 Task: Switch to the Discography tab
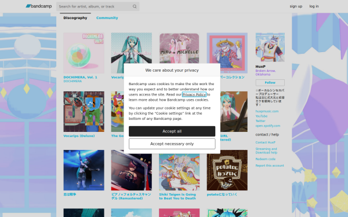tap(75, 18)
